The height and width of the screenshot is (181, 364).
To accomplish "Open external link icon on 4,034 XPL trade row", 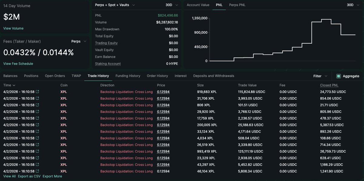I will coord(37,138).
